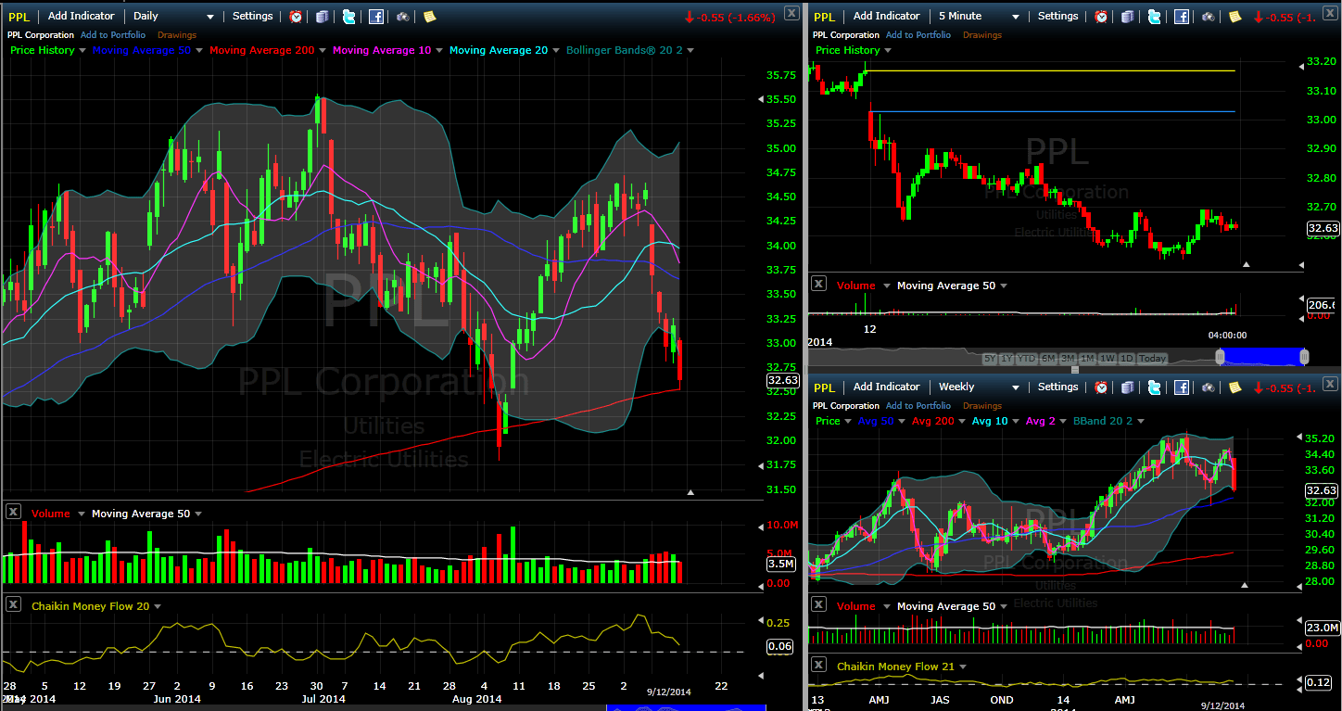1342x711 pixels.
Task: Open the alarm clock alert in Daily chart
Action: [296, 16]
